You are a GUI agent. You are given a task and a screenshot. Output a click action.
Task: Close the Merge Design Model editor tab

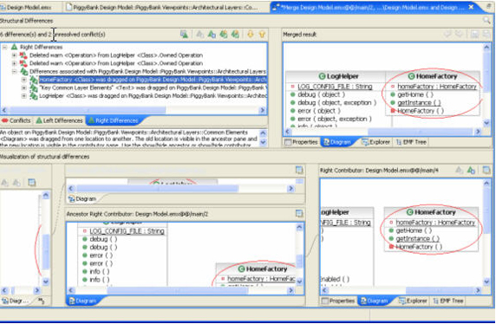[471, 7]
